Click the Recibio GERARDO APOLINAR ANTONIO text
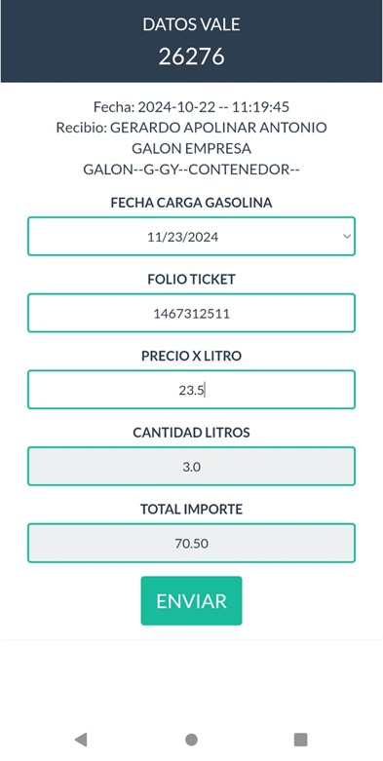Image resolution: width=383 pixels, height=761 pixels. tap(191, 128)
